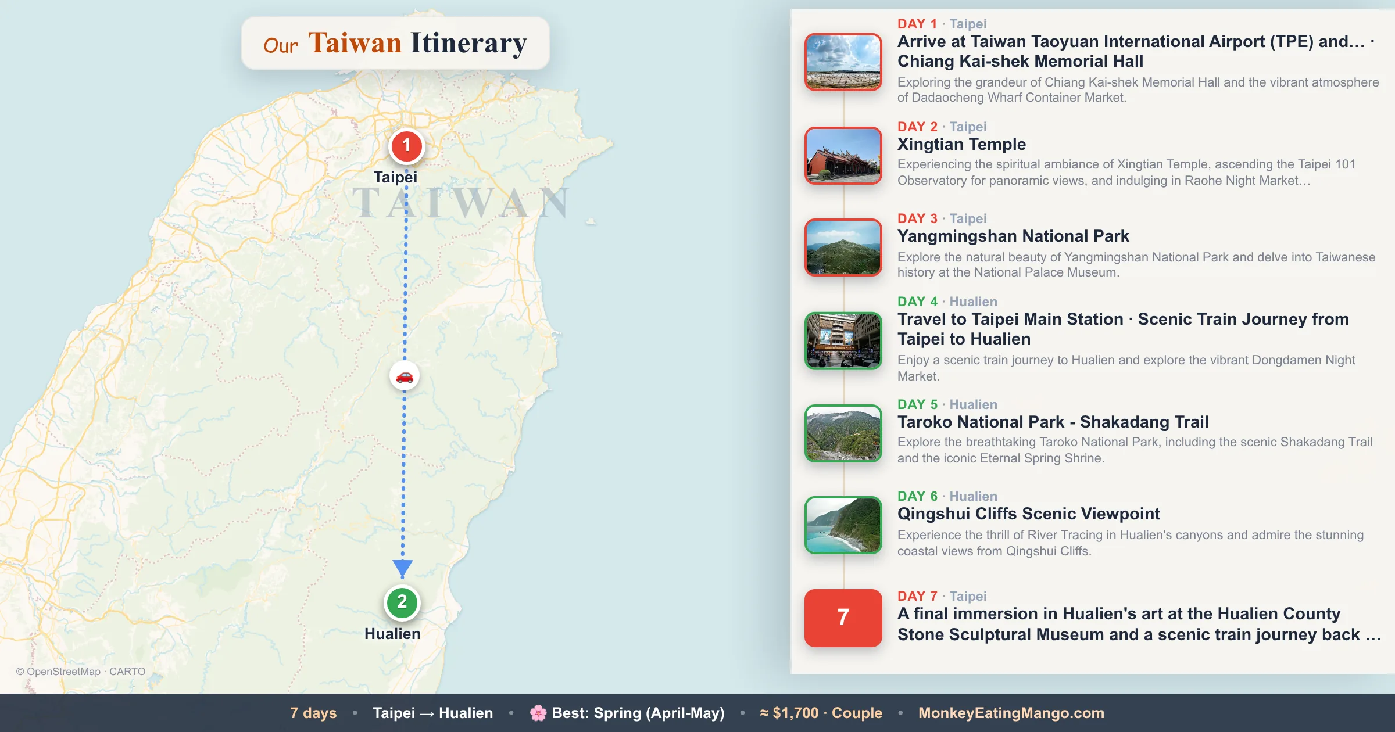Image resolution: width=1395 pixels, height=732 pixels.
Task: Click the Hualien map label
Action: click(x=392, y=634)
